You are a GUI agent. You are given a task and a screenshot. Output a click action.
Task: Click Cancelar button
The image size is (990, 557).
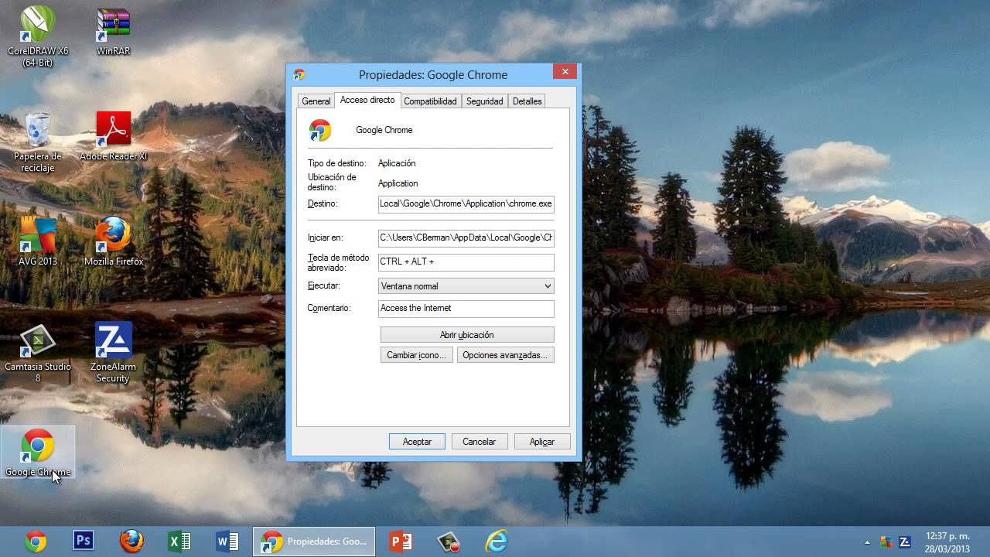tap(480, 442)
